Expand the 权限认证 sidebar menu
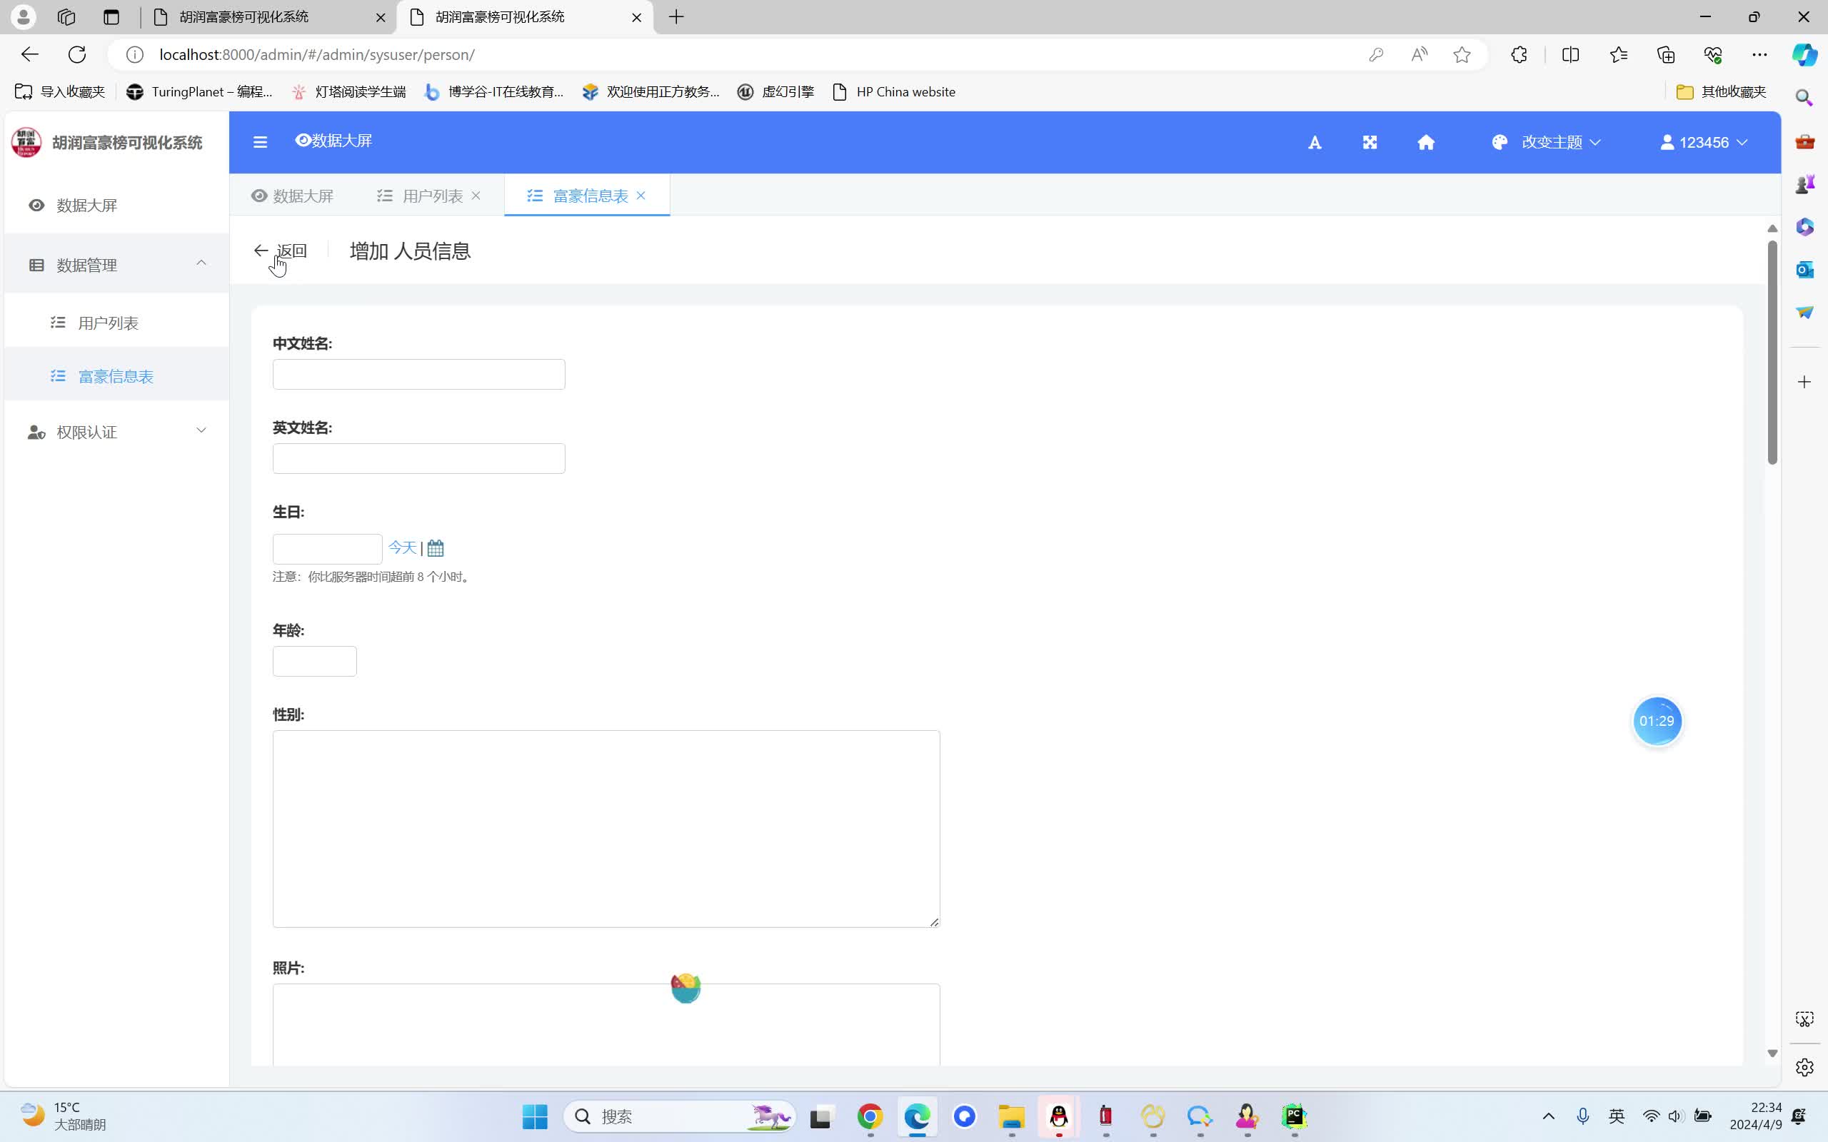Screen dimensions: 1828x1142 (x=116, y=432)
